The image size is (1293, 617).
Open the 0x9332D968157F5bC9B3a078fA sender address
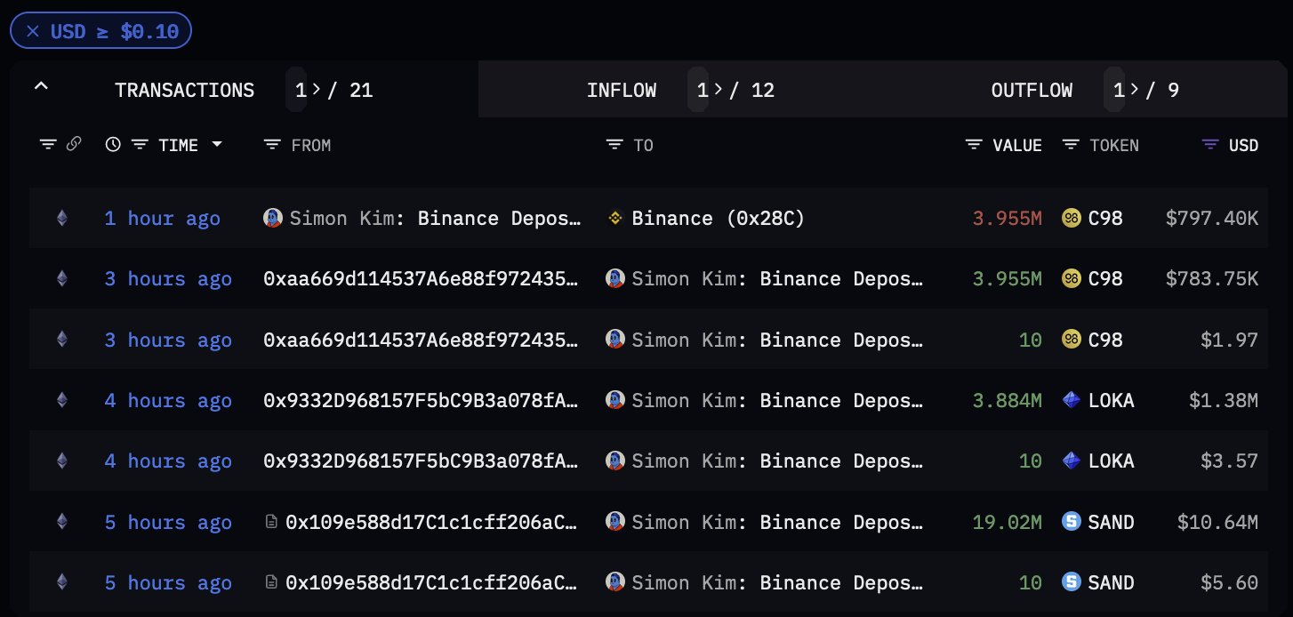422,401
